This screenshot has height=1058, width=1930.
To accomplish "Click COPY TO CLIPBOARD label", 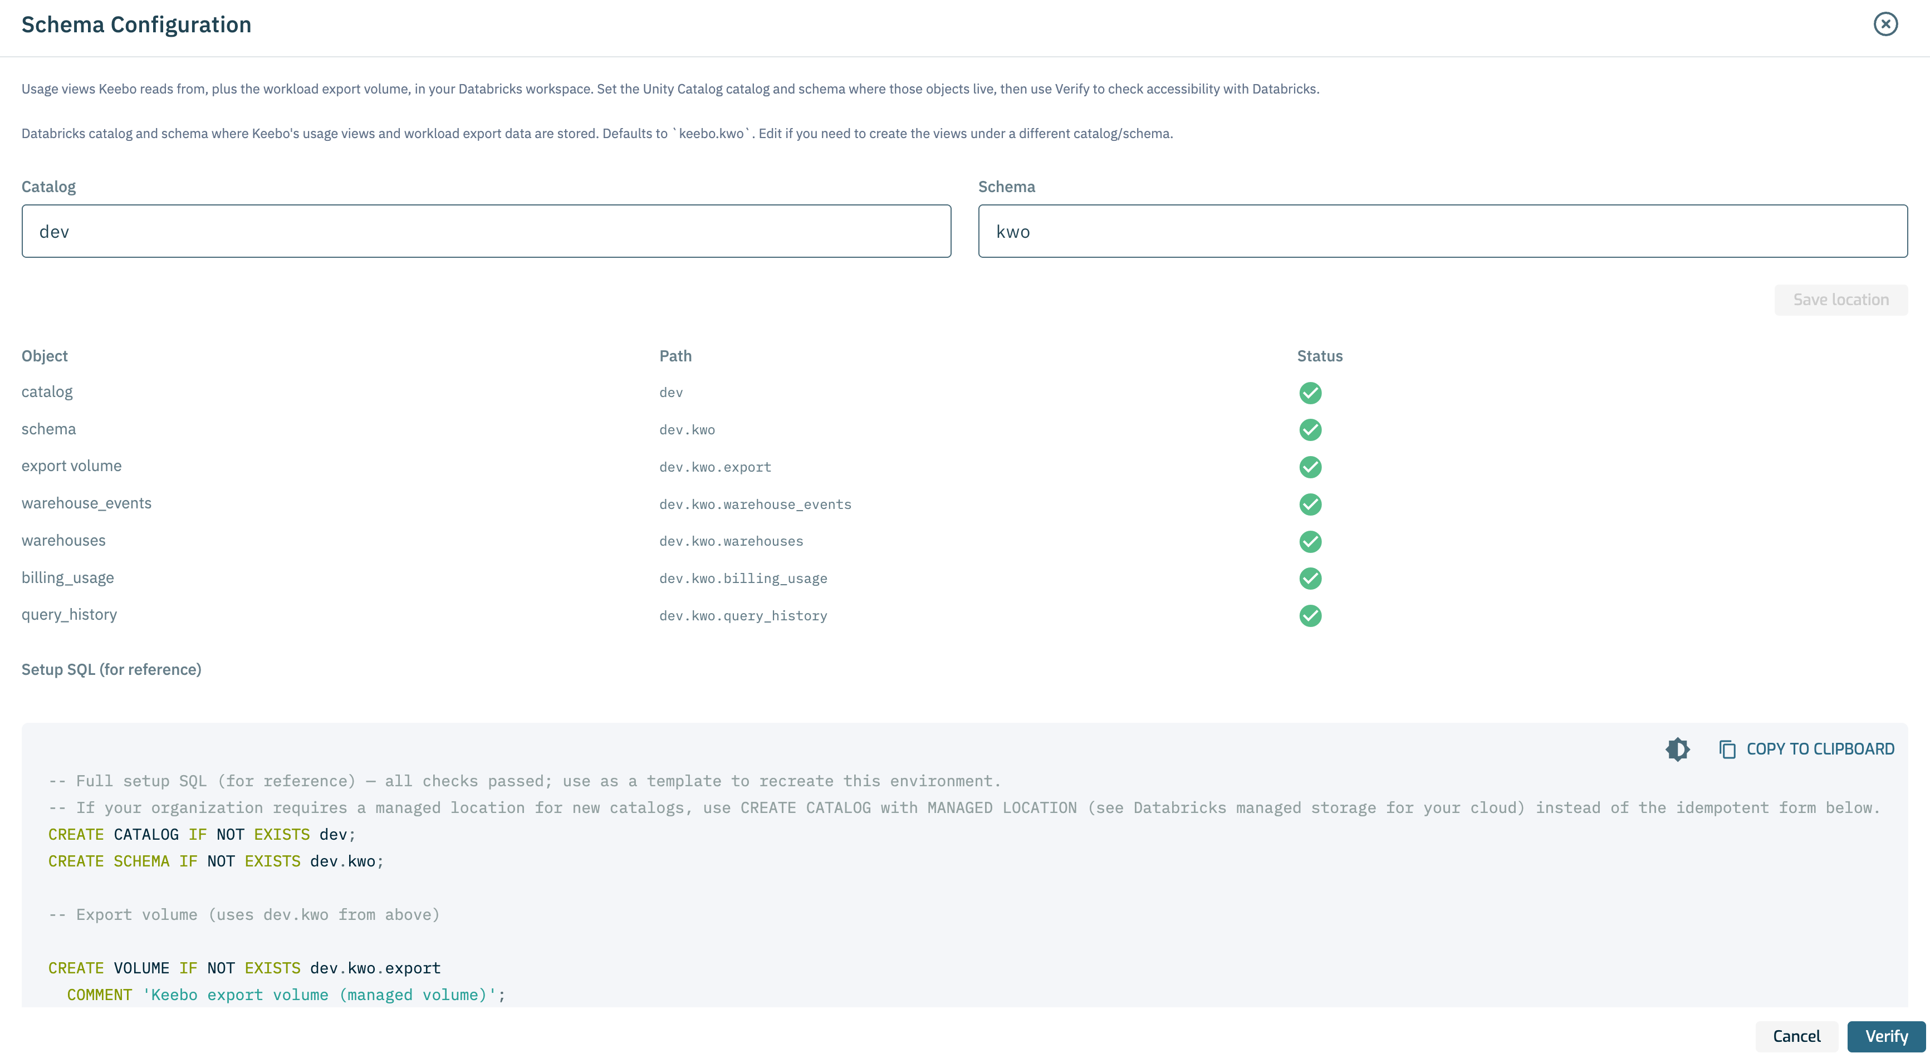I will point(1820,748).
